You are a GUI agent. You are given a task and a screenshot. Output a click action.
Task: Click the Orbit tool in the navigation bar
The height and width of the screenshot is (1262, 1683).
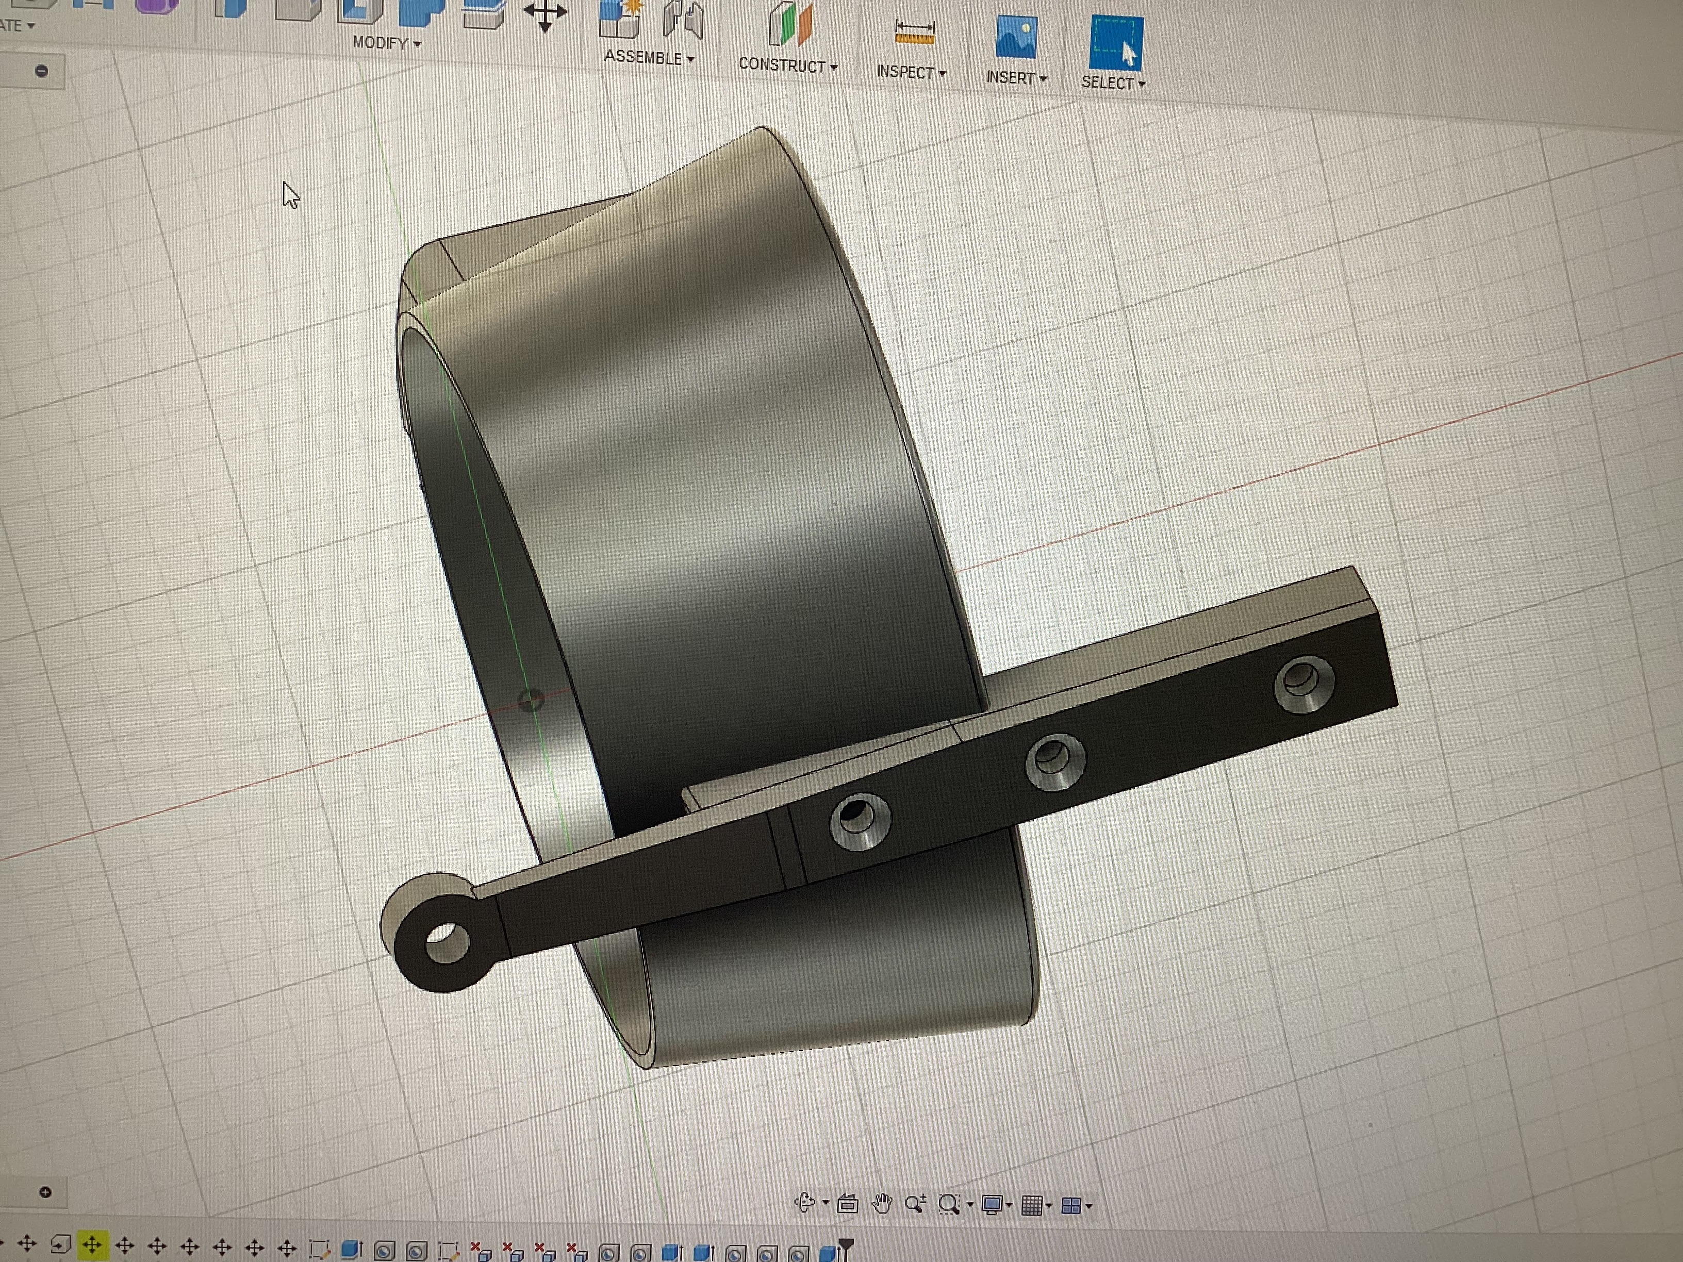(x=804, y=1203)
